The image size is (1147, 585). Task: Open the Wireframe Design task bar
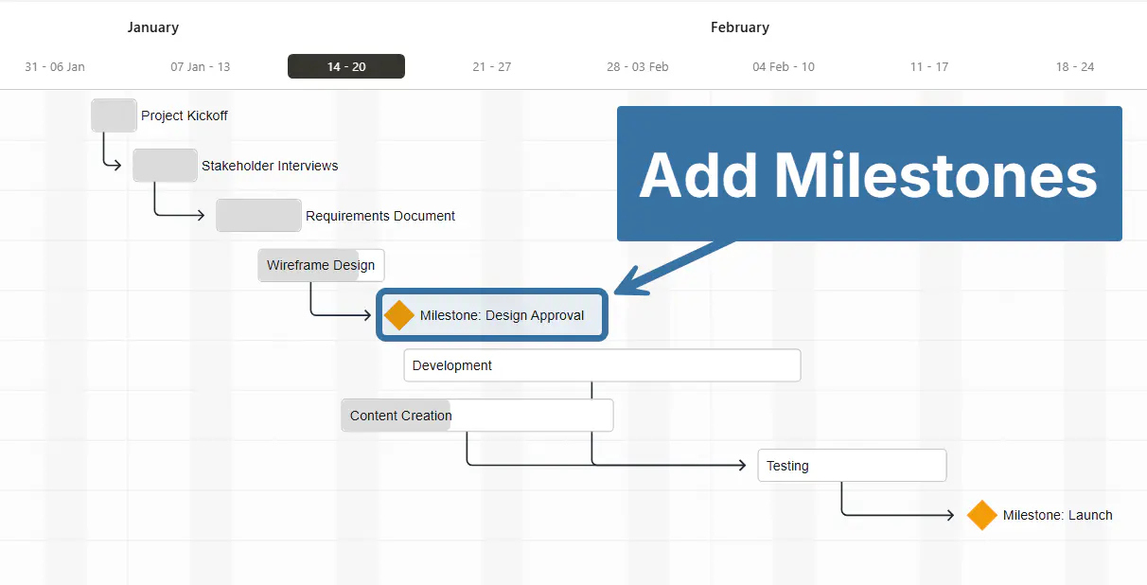[x=321, y=266]
